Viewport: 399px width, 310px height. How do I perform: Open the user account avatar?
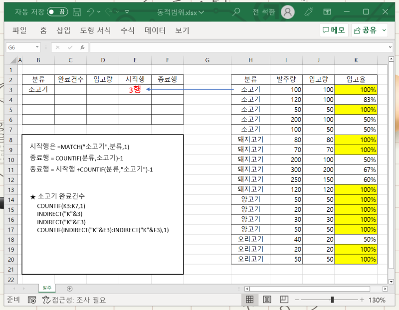point(288,11)
